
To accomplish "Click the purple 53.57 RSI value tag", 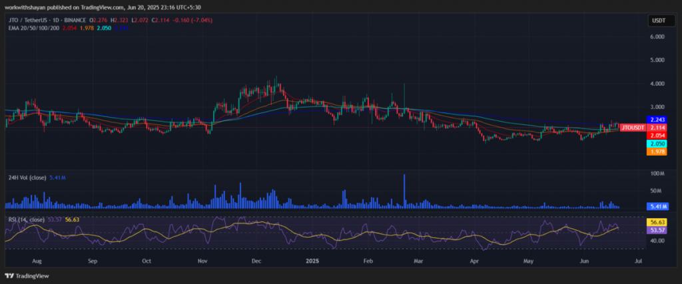I will [657, 229].
